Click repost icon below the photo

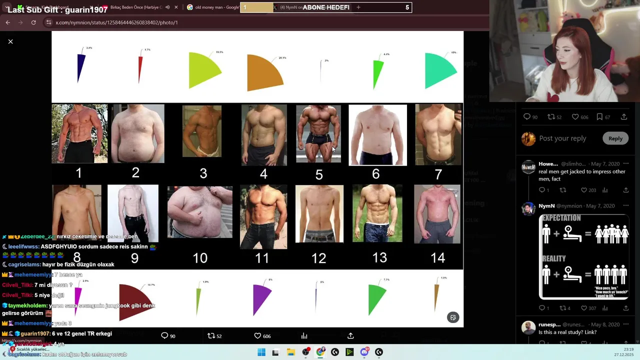point(211,336)
